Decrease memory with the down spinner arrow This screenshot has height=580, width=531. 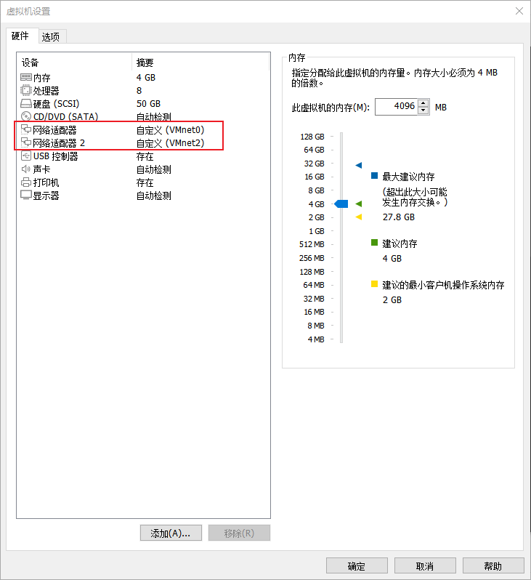coord(423,110)
